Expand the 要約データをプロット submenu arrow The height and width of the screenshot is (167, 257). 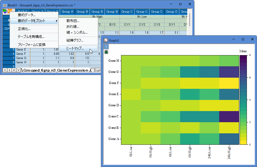pyautogui.click(x=57, y=21)
